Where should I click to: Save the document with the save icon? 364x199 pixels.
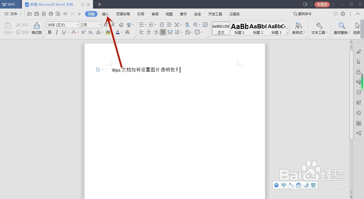tap(37, 14)
